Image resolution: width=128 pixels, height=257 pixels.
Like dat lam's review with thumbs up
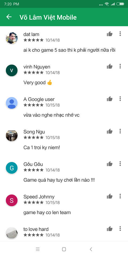pyautogui.click(x=110, y=34)
